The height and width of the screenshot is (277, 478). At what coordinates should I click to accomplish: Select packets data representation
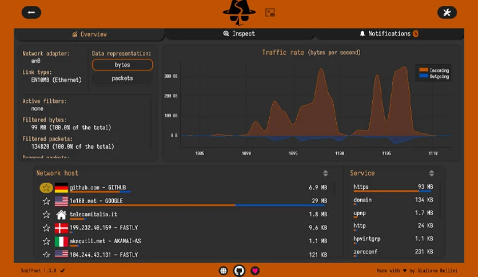pos(122,78)
